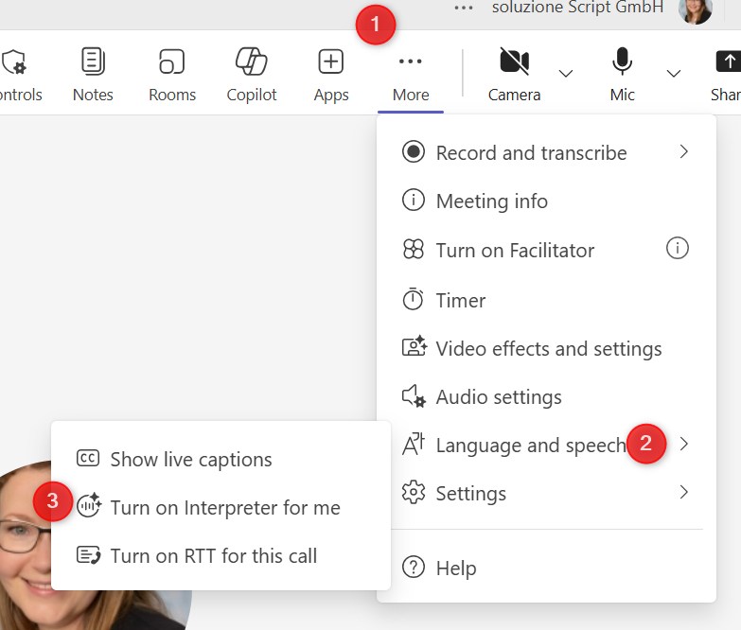Turn on RTT for this call

click(213, 556)
